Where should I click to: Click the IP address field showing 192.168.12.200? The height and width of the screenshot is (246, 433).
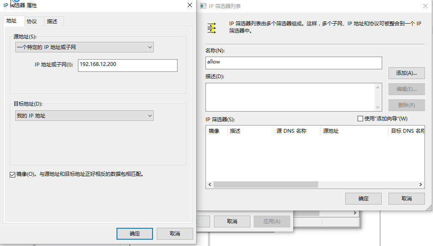click(x=127, y=66)
